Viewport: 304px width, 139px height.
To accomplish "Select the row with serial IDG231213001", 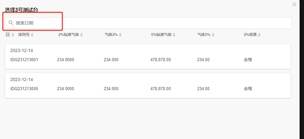I will [24, 60].
